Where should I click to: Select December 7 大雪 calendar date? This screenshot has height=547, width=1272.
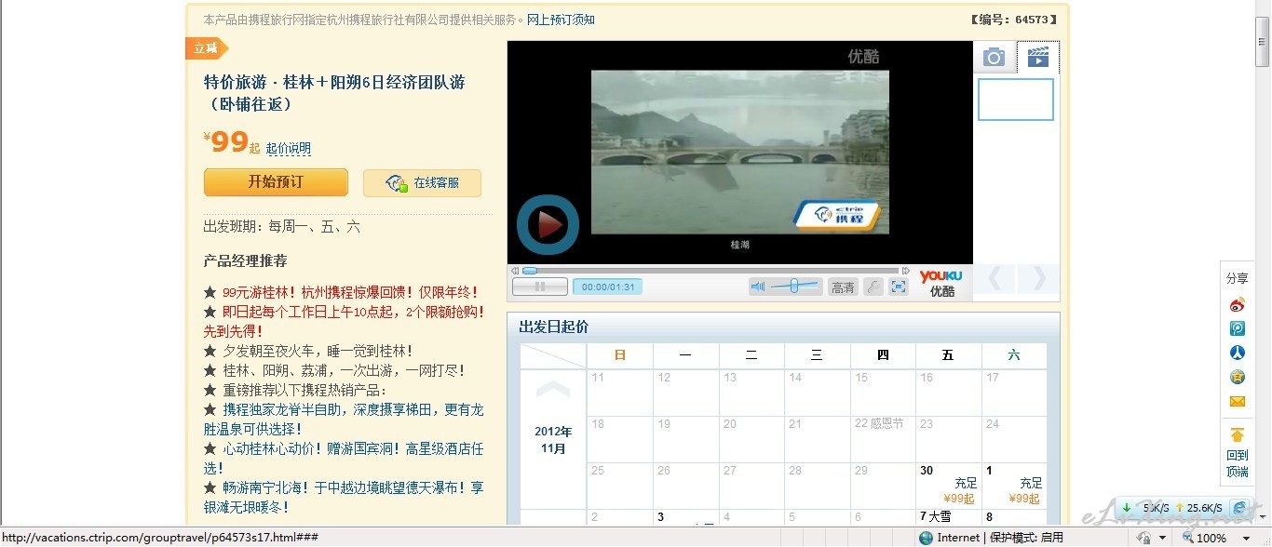948,517
